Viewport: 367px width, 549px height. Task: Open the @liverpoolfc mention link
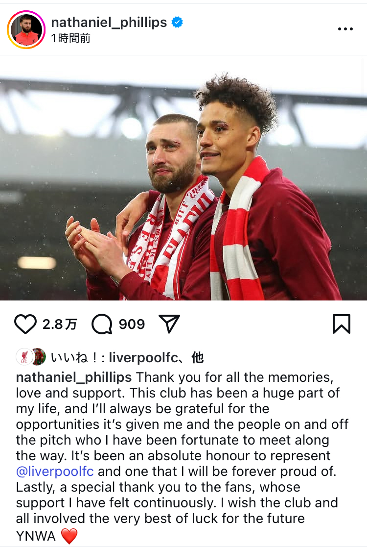click(55, 471)
